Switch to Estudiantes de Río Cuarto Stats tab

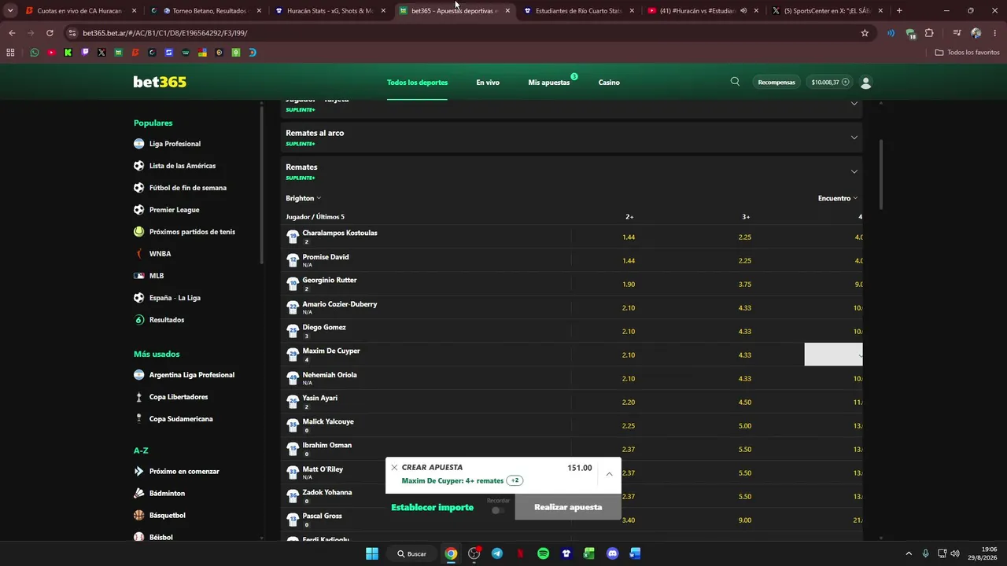[x=579, y=11]
